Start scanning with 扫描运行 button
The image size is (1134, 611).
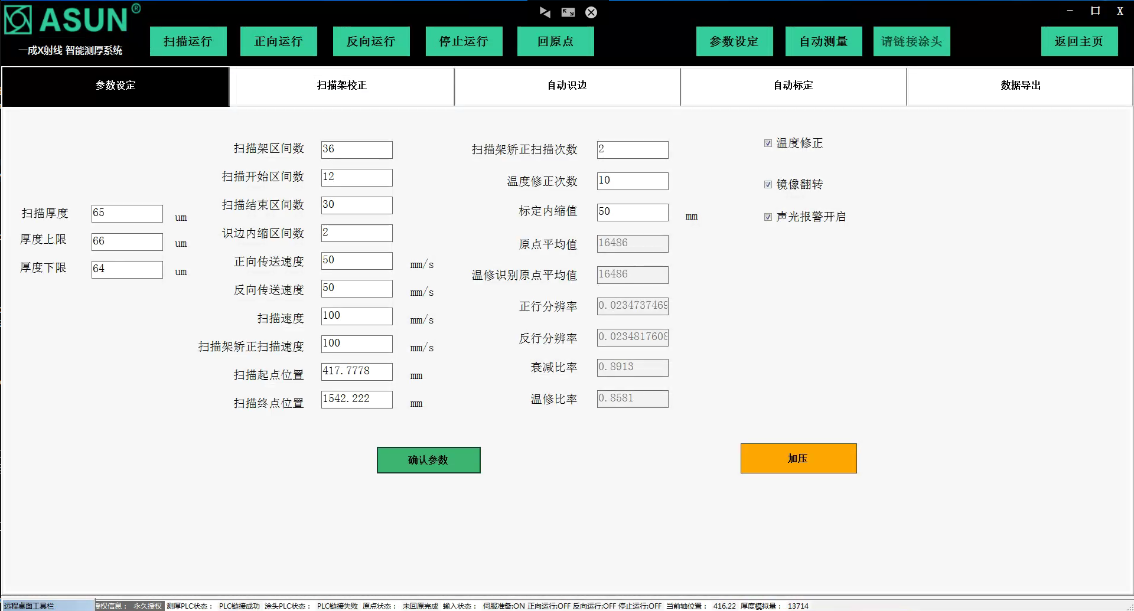188,41
